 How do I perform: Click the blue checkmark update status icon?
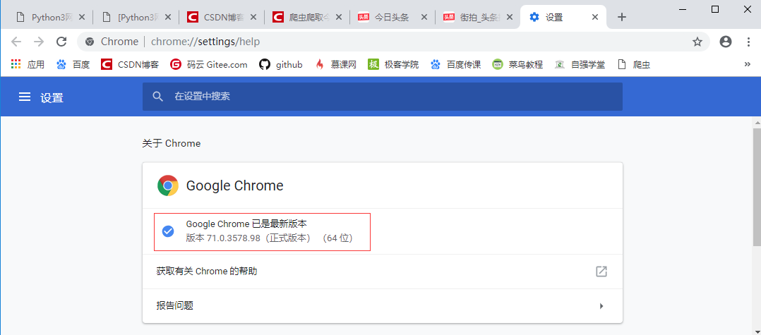[x=168, y=231]
